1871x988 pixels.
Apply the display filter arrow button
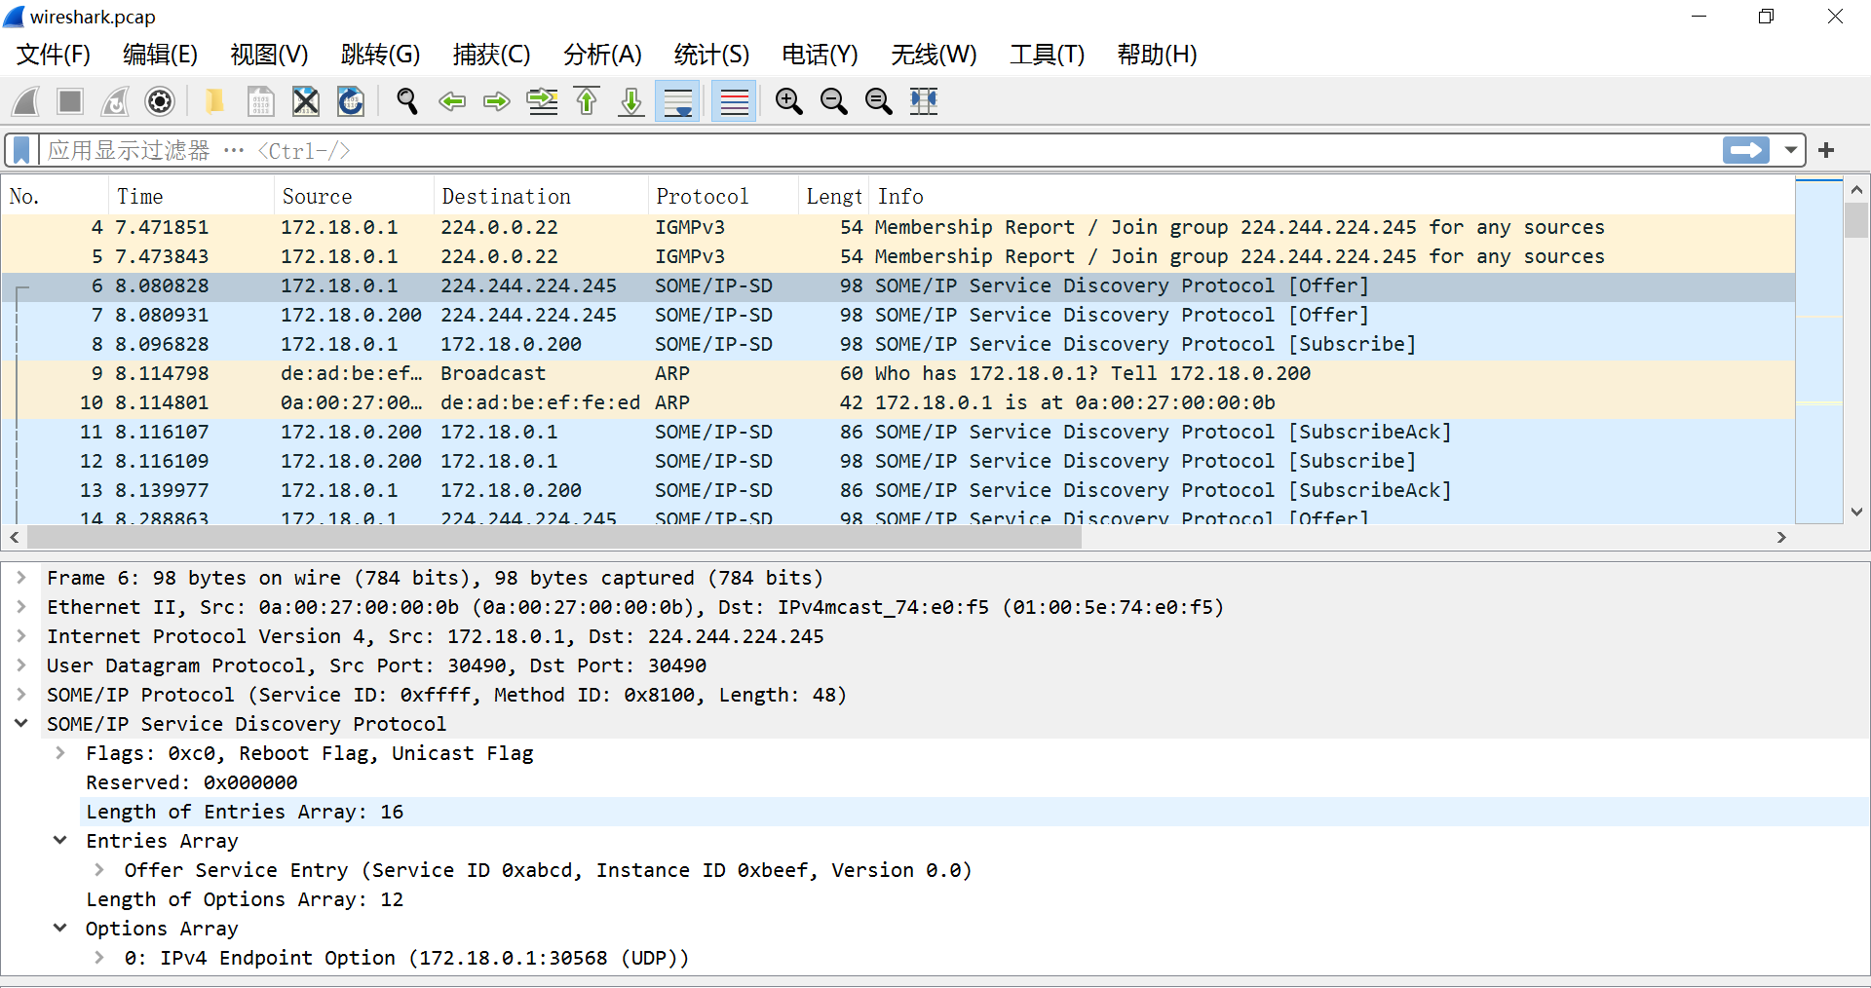click(1745, 150)
